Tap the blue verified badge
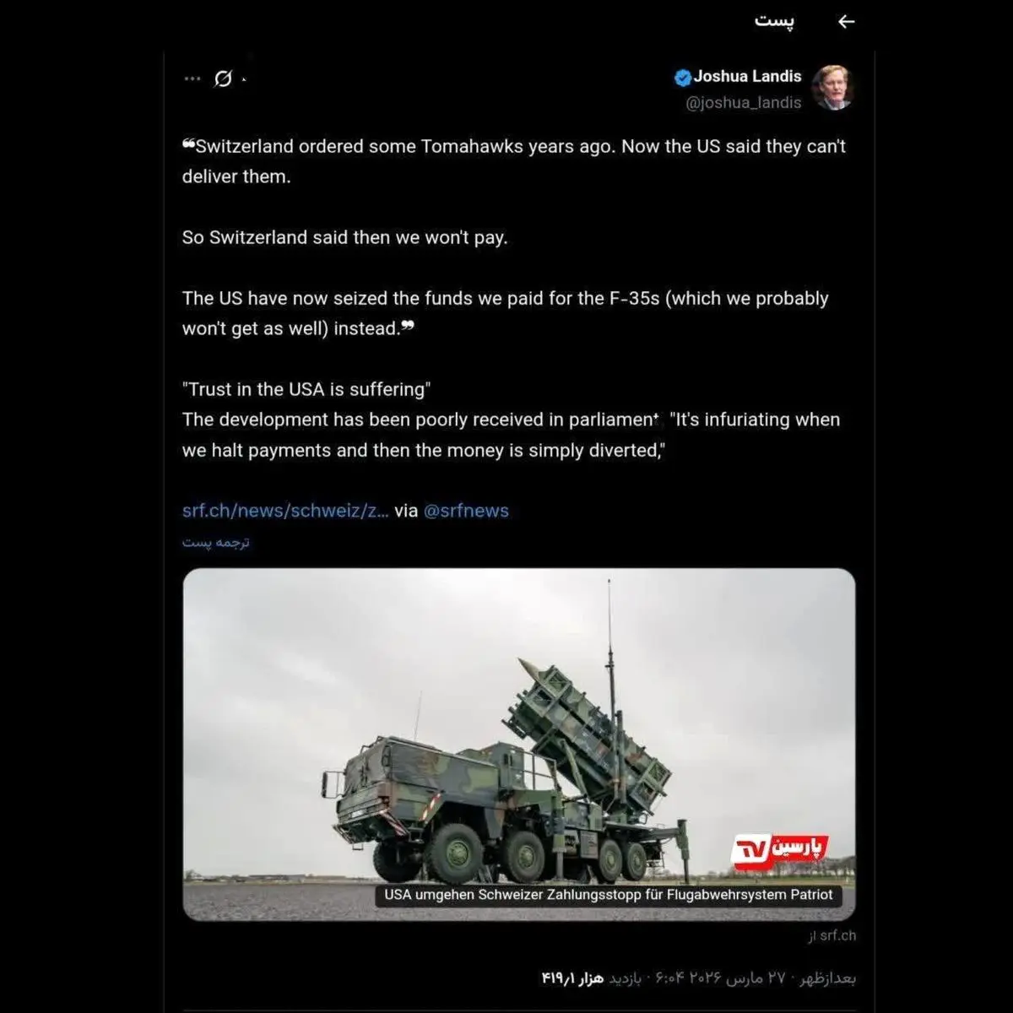This screenshot has height=1013, width=1013. click(x=683, y=78)
